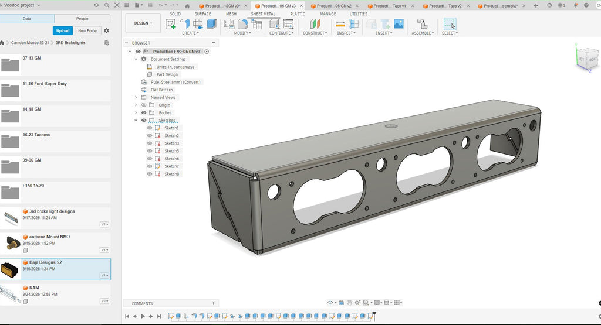This screenshot has height=325, width=601.
Task: Collapse the Document Settings node
Action: pos(136,59)
